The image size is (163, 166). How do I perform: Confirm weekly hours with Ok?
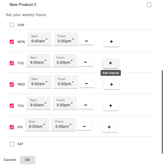27,160
